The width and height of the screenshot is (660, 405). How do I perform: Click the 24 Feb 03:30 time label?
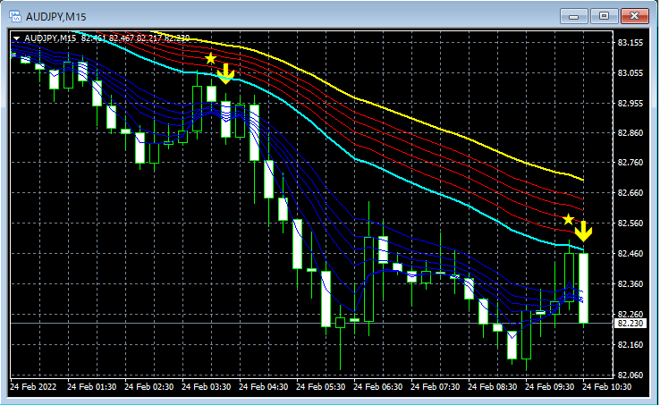point(207,386)
